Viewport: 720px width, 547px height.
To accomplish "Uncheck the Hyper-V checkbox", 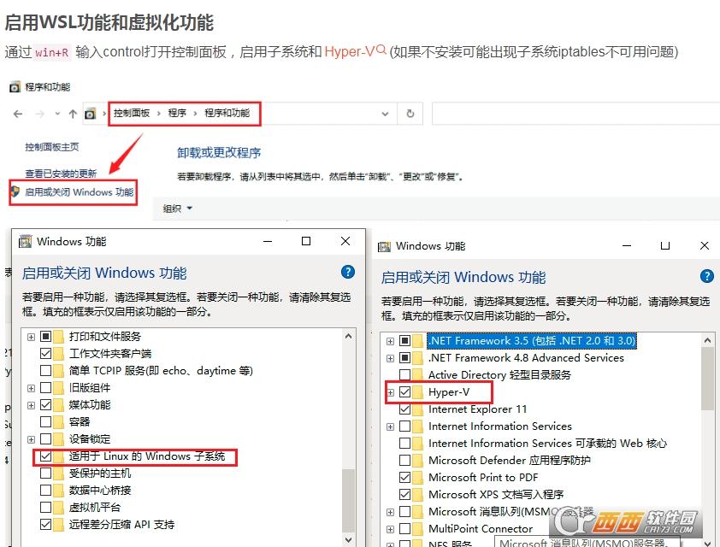I will click(x=404, y=392).
